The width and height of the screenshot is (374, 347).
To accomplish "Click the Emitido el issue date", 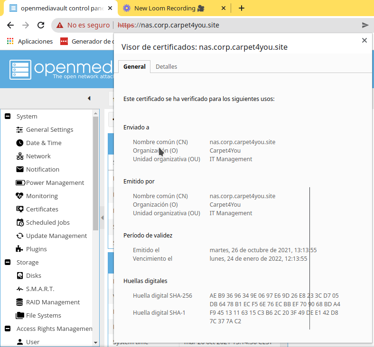I will pyautogui.click(x=263, y=250).
